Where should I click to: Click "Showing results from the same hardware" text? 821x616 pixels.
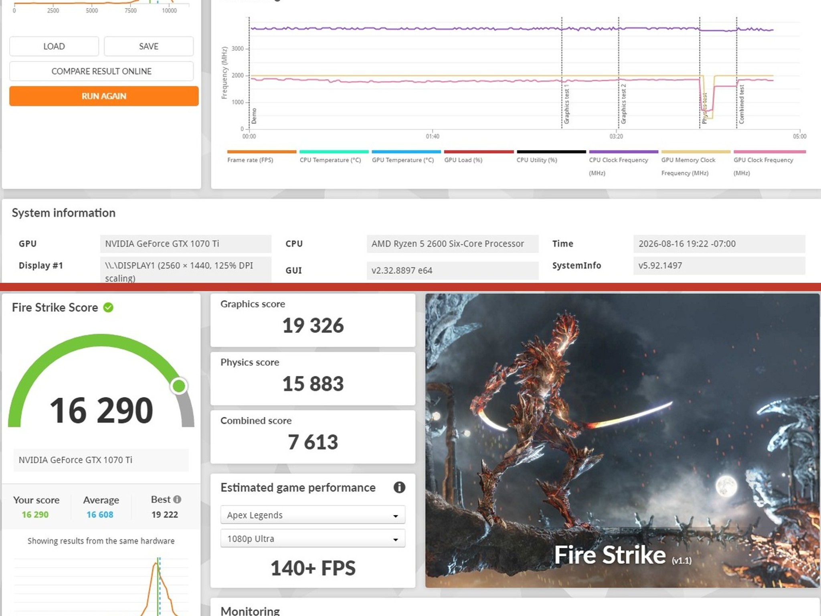pyautogui.click(x=101, y=541)
